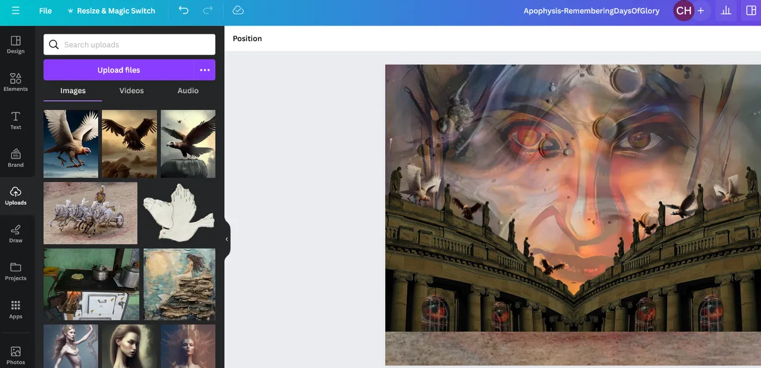Open the CH account avatar

click(684, 11)
